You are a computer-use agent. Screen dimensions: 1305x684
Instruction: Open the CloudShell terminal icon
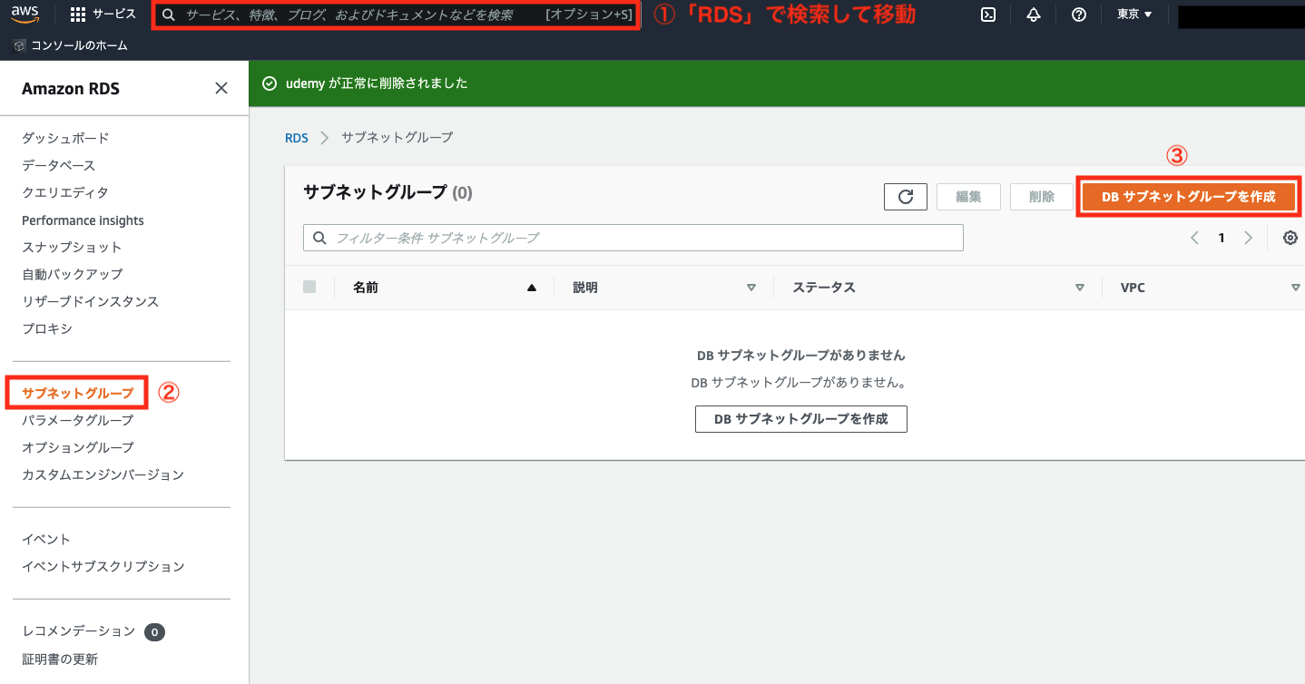[x=988, y=15]
